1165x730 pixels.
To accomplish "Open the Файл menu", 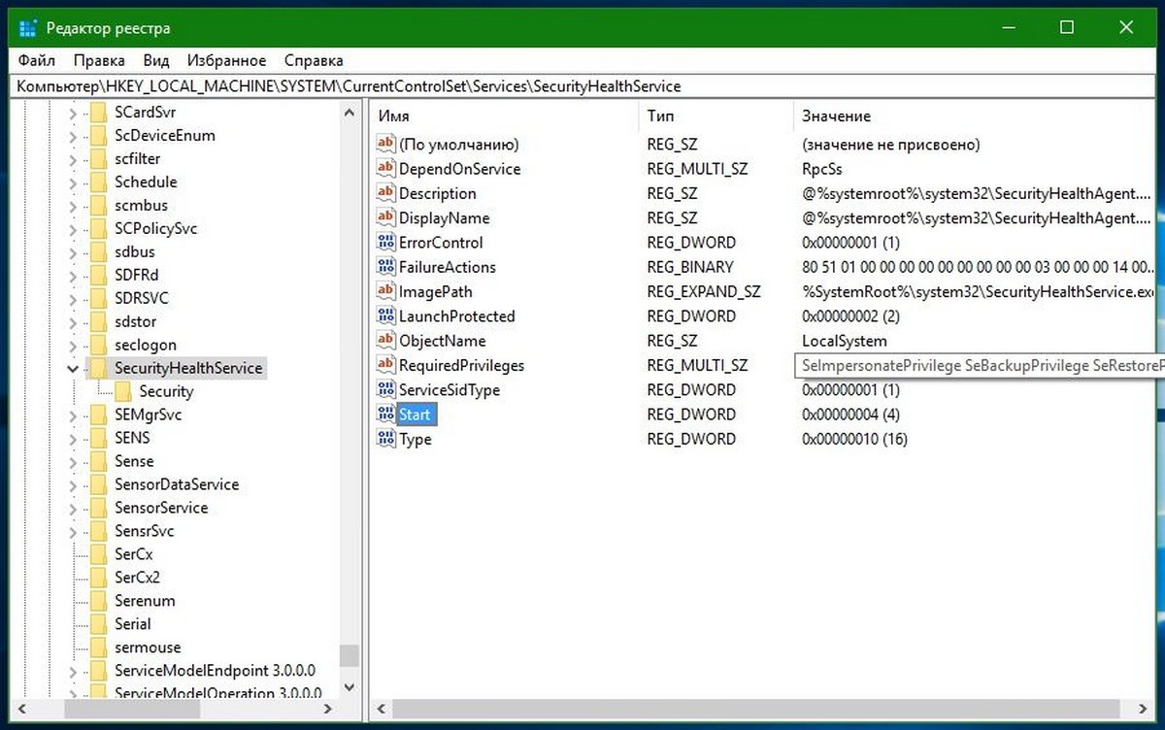I will 37,60.
